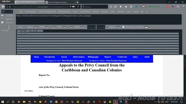Open the LINKS menu

(x=129, y=12)
